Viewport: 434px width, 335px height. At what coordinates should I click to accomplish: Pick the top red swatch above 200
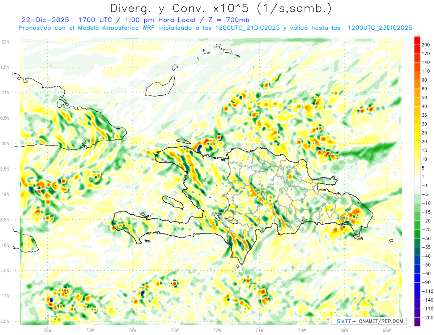pos(417,40)
